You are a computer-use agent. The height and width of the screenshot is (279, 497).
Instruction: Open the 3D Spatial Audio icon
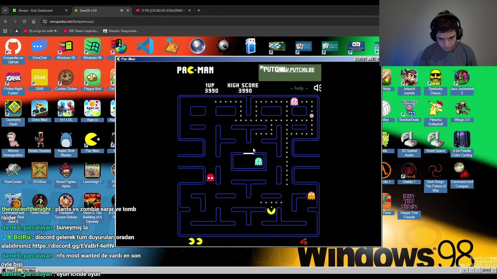[409, 144]
